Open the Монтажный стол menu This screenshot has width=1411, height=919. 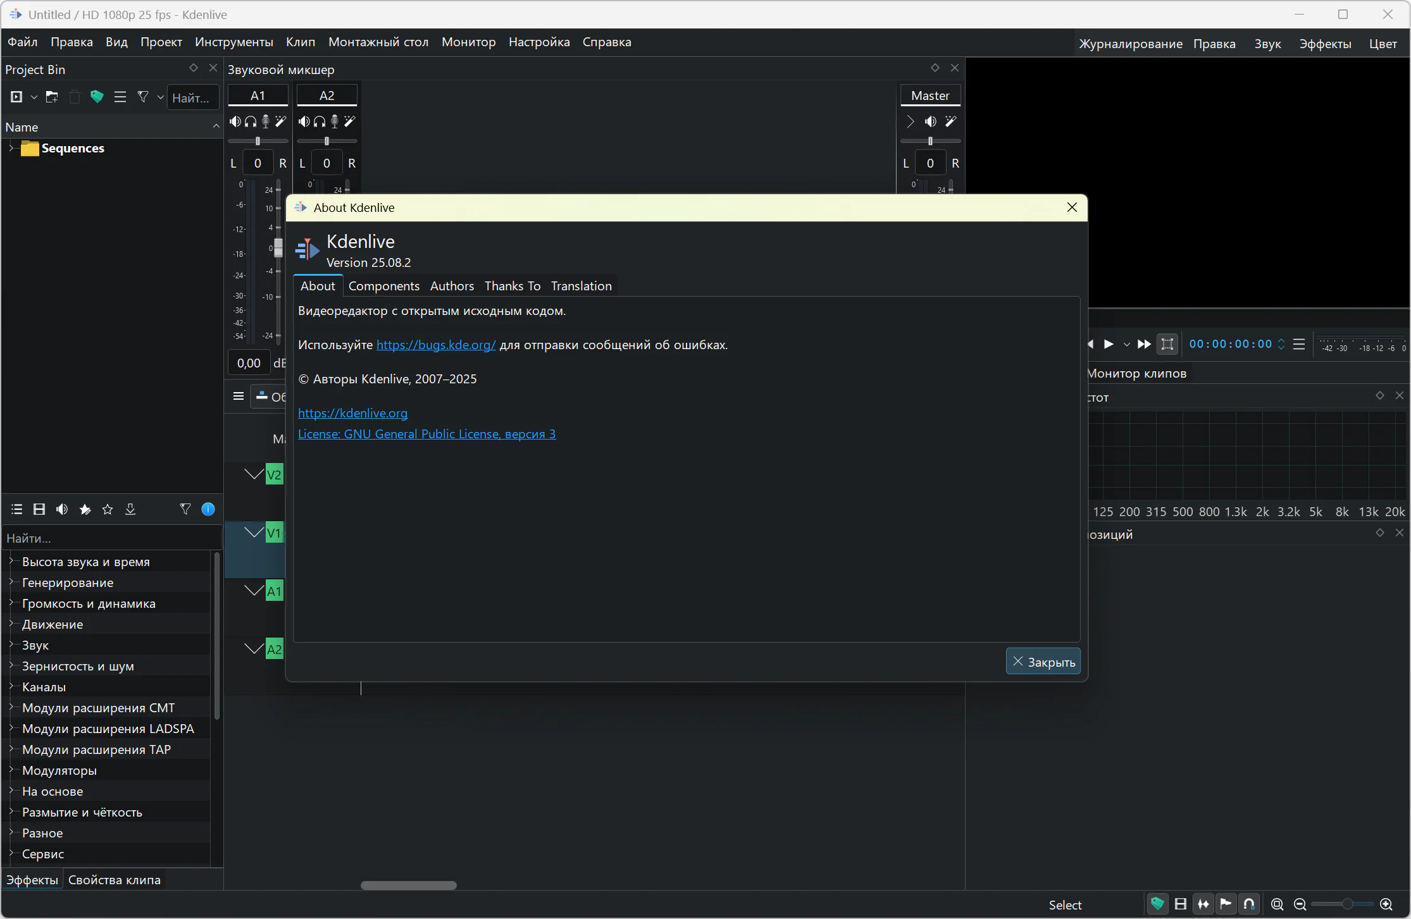tap(378, 42)
